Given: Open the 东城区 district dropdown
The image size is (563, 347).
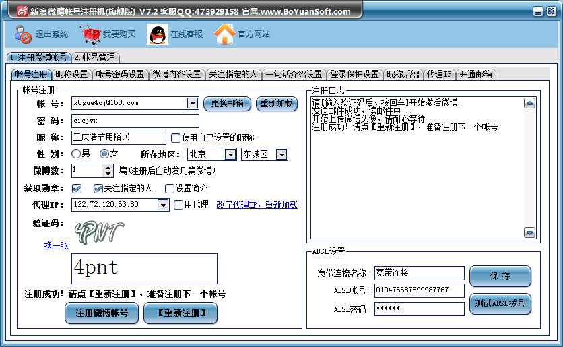Looking at the screenshot, I should pos(282,154).
